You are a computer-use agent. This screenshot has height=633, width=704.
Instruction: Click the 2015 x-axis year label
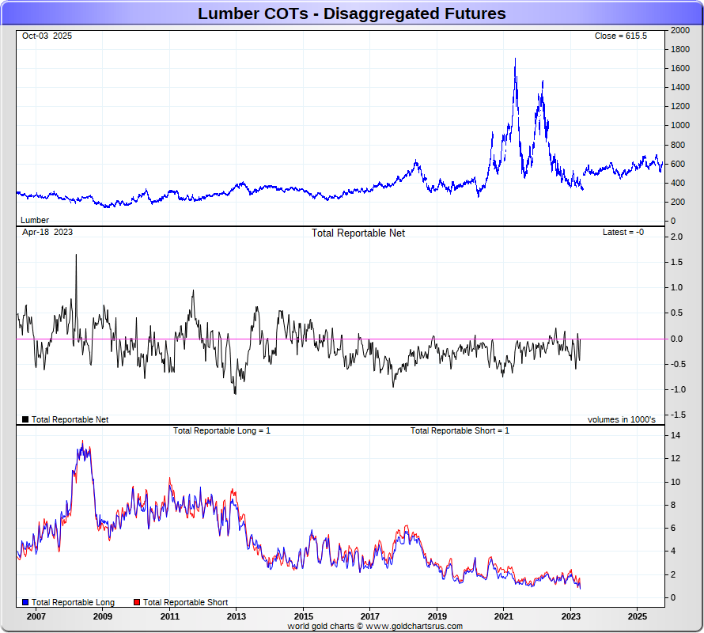(x=304, y=616)
